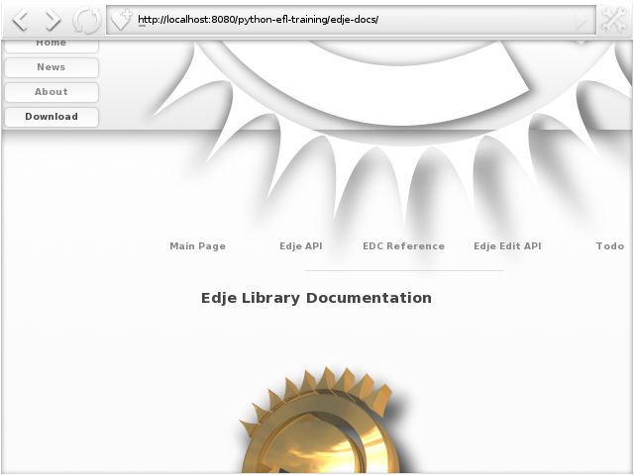Open the About sidebar button

[x=52, y=92]
